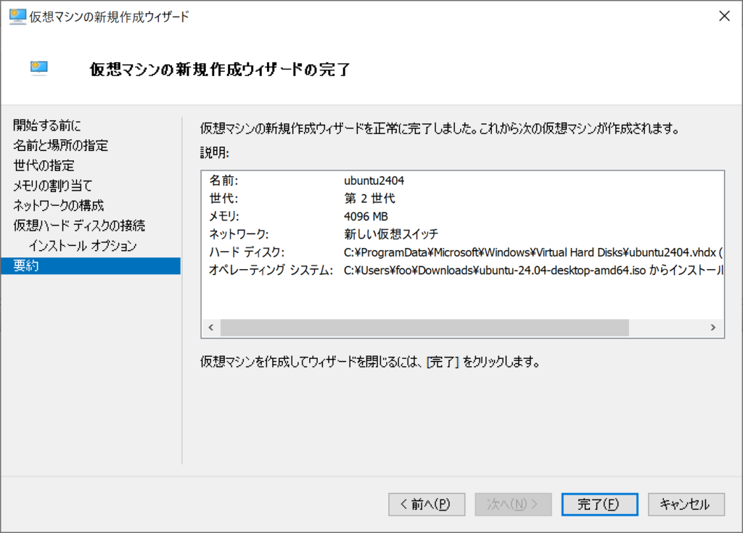Go to the インストール オプション step

point(83,246)
